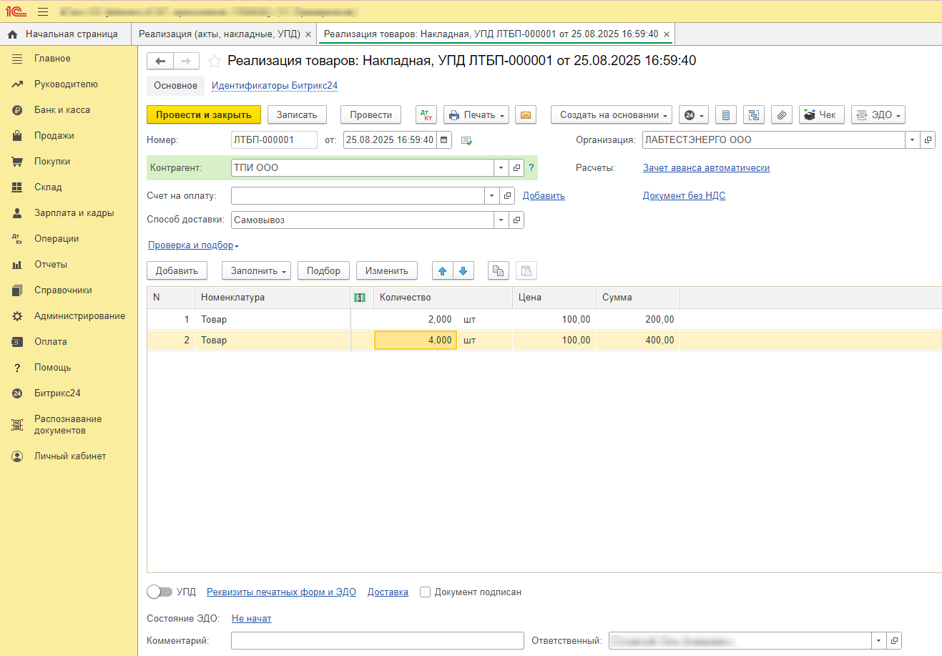942x656 pixels.
Task: Show Дт/Кт accounting entries icon
Action: pyautogui.click(x=426, y=114)
